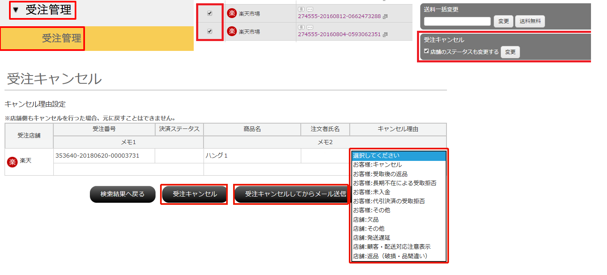Choose 店舗:欠品 as the cancel reason
This screenshot has height=275, width=607.
[x=366, y=220]
